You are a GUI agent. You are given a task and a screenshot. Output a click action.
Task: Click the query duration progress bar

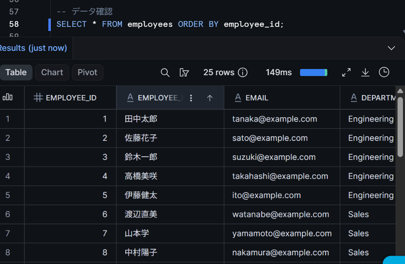(314, 73)
